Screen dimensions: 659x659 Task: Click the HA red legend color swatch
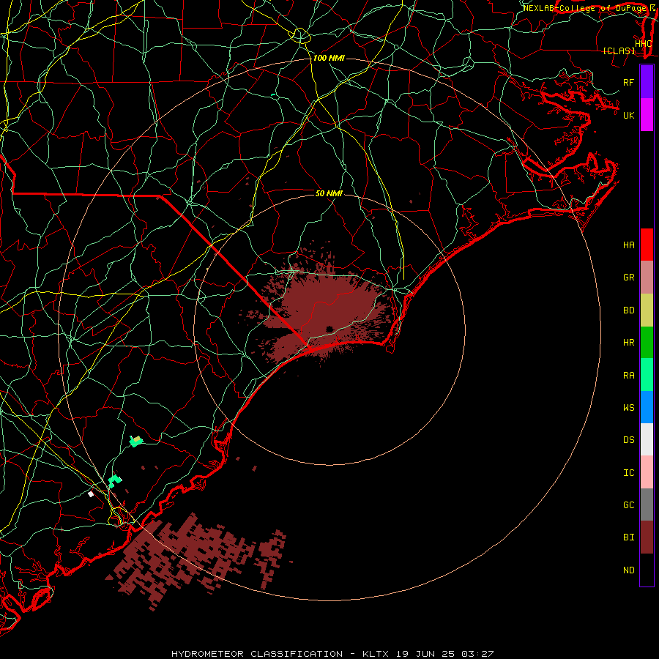(x=647, y=245)
